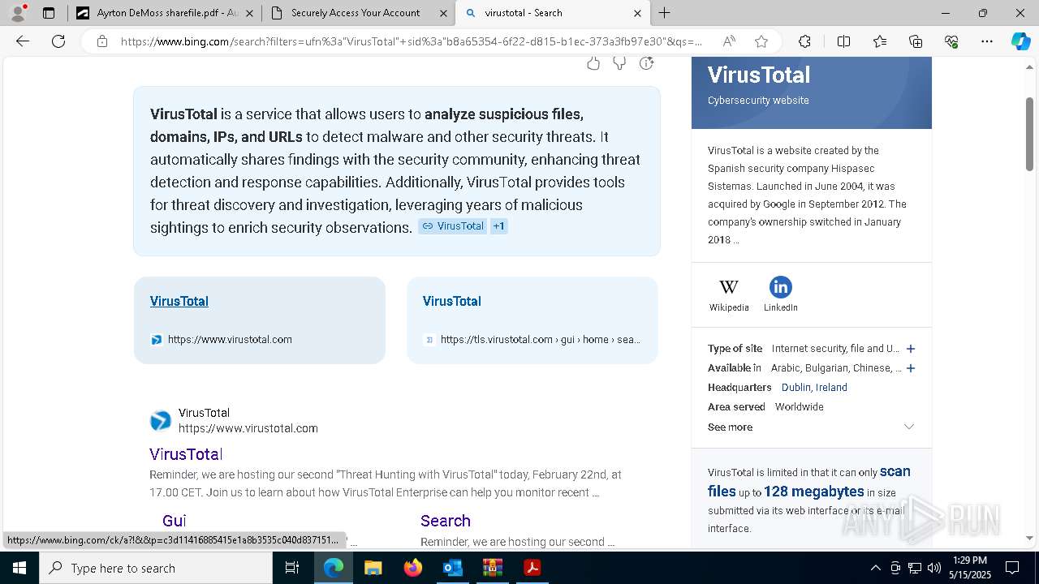Open the Gui sublink

point(174,521)
